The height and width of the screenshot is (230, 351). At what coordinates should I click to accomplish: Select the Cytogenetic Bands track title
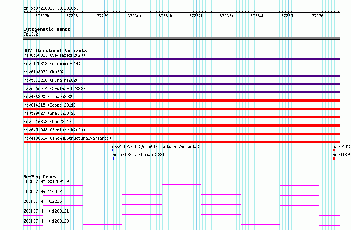47,29
